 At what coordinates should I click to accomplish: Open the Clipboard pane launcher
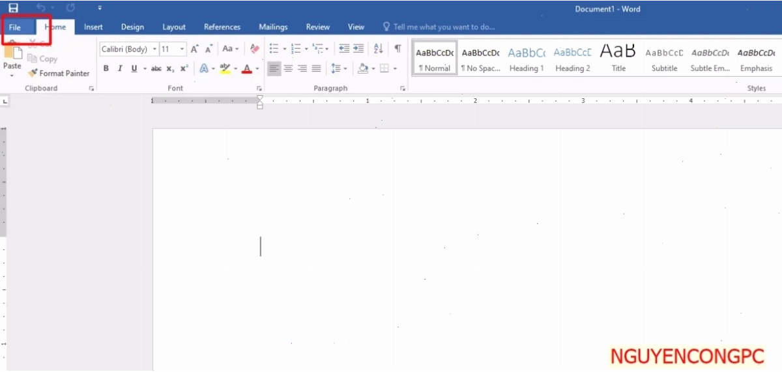coord(91,89)
